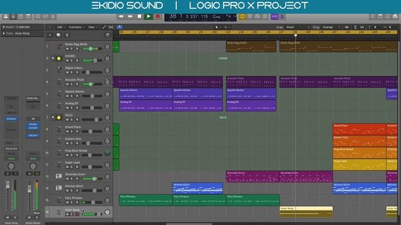Click the CHORD stack yellow icon
Viewport: 401px width, 225px height.
(x=59, y=58)
